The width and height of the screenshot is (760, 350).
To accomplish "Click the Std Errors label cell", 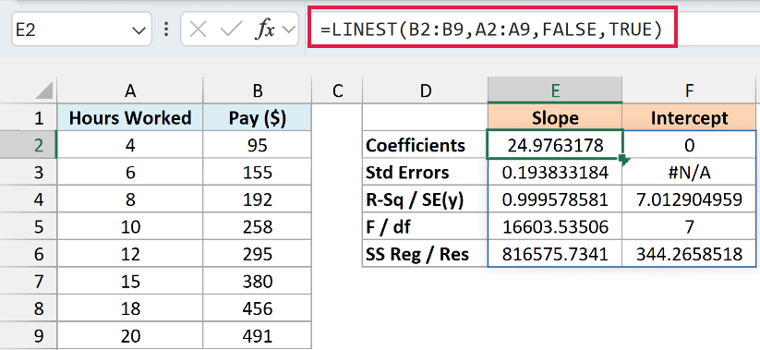I will 425,172.
